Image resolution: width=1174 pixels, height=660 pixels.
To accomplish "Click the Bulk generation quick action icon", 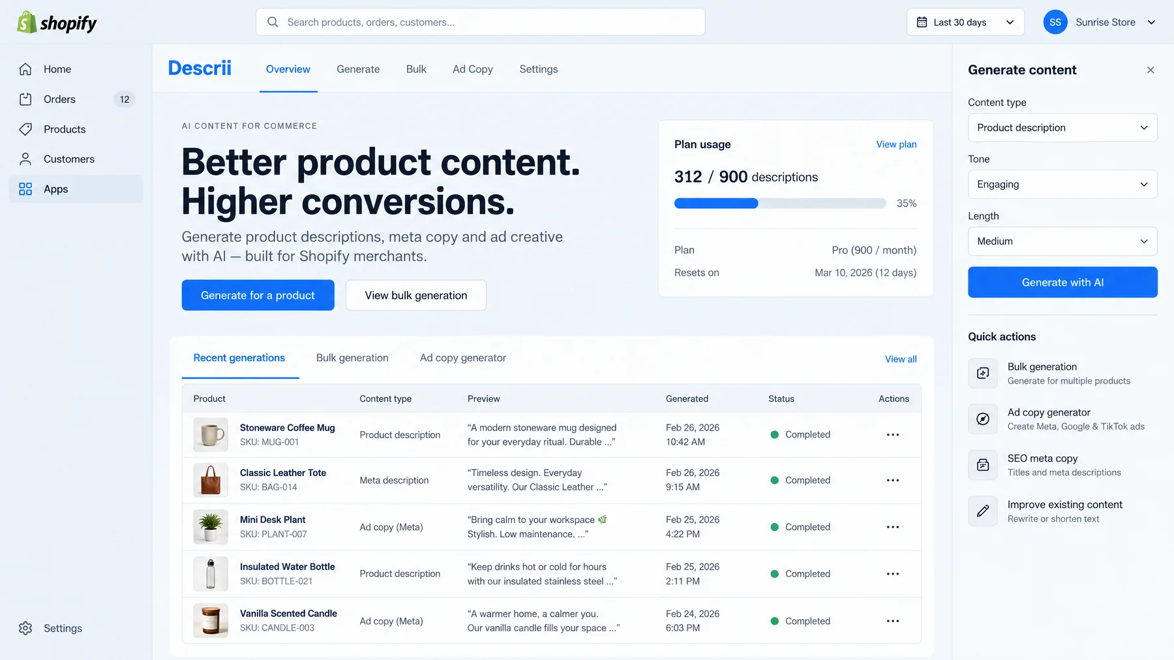I will pos(983,373).
